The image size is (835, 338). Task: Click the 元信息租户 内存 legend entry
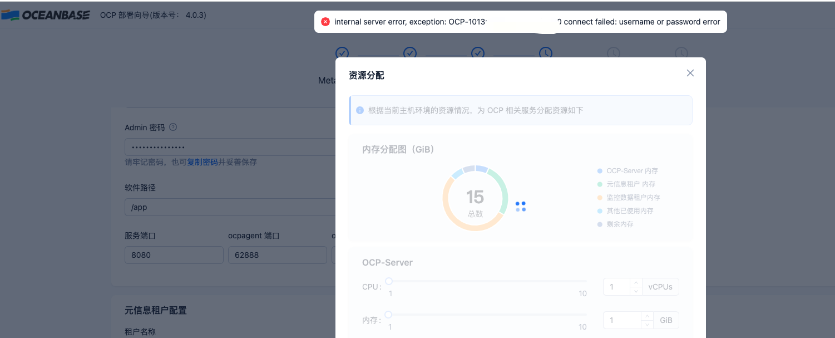pyautogui.click(x=626, y=184)
